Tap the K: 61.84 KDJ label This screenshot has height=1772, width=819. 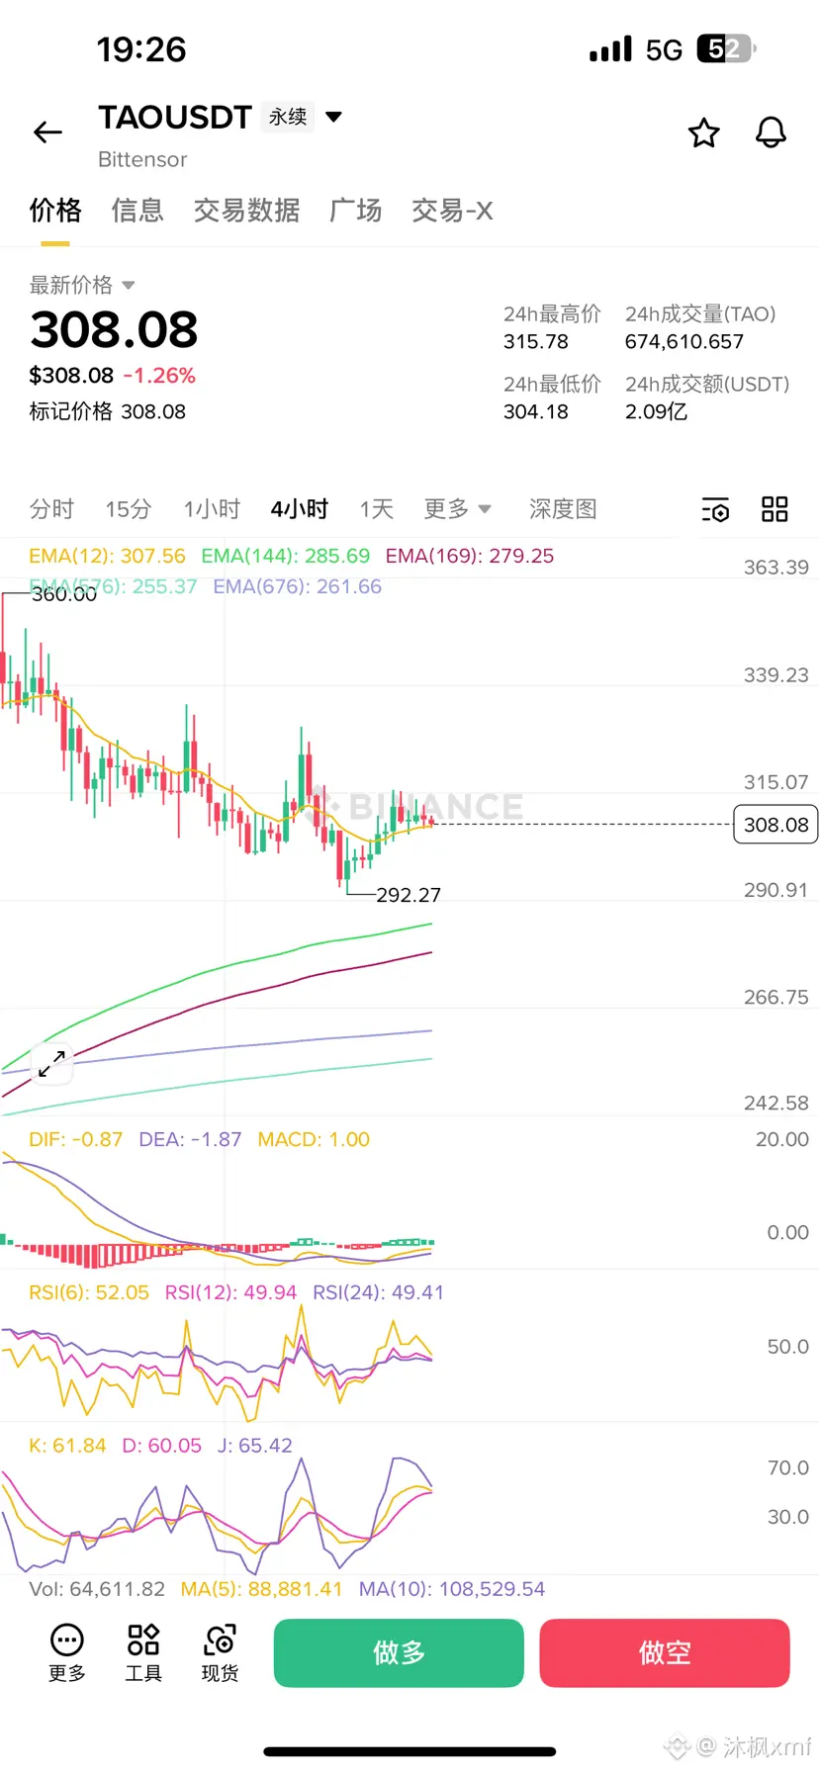pos(67,1446)
